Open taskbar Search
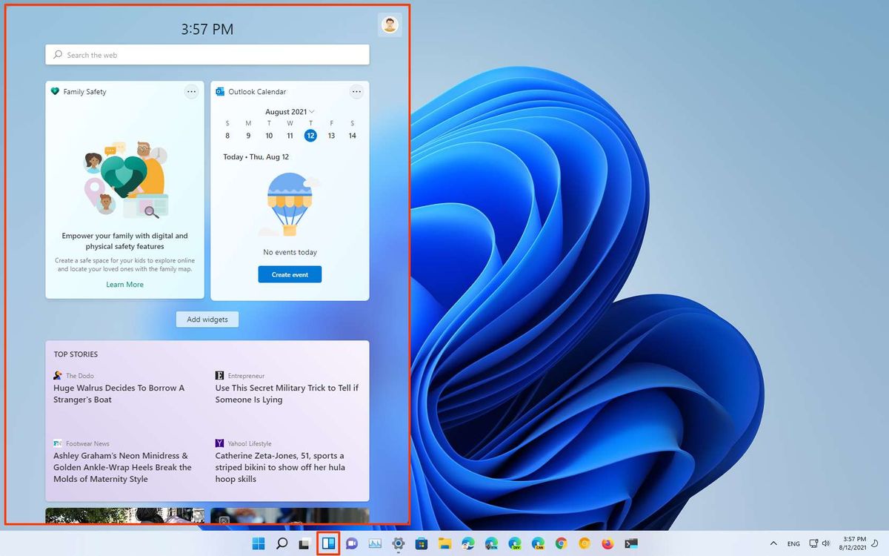Viewport: 889px width, 556px height. (281, 542)
